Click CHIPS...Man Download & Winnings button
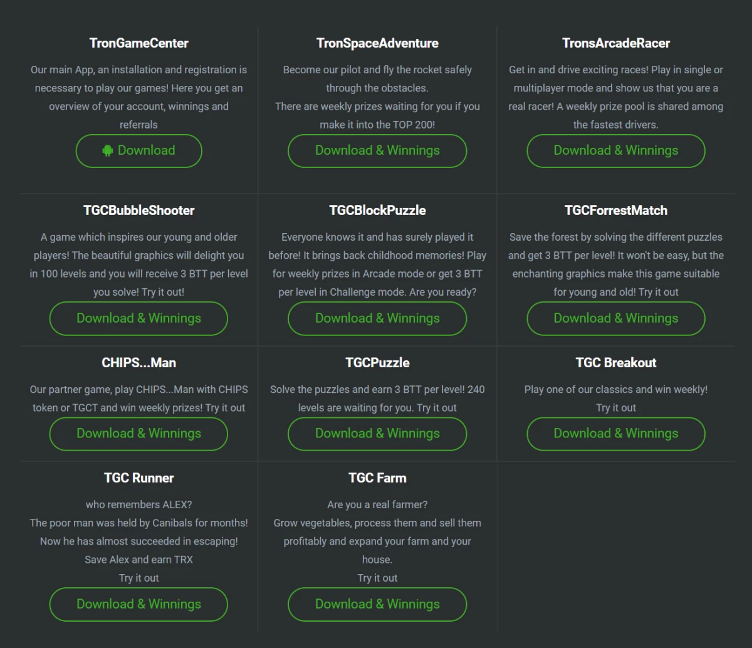 tap(138, 434)
